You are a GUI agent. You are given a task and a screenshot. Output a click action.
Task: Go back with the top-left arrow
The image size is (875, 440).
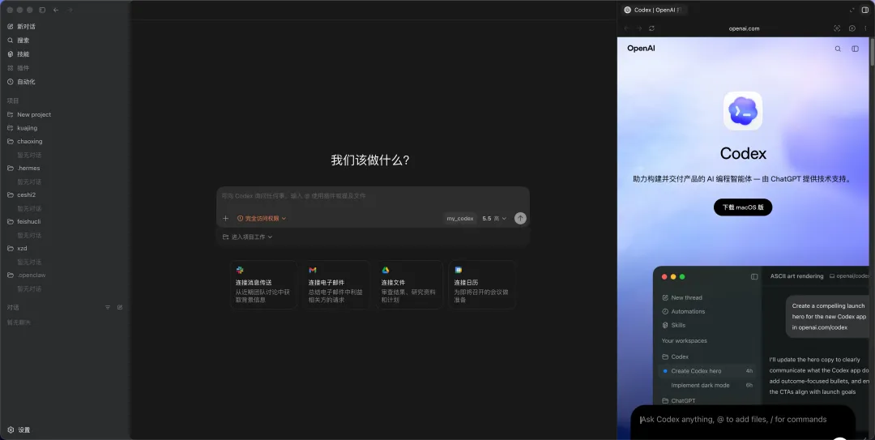click(x=56, y=10)
